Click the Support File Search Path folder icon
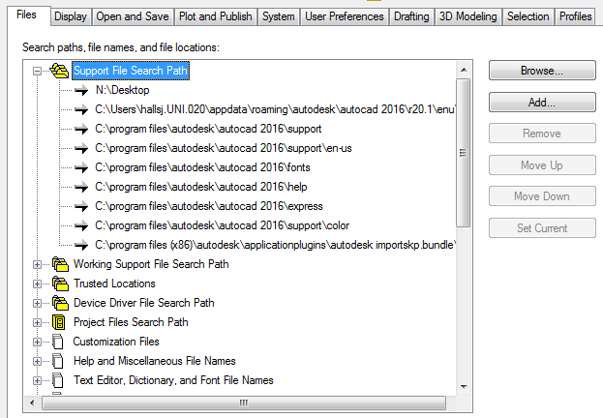This screenshot has height=418, width=603. click(59, 71)
